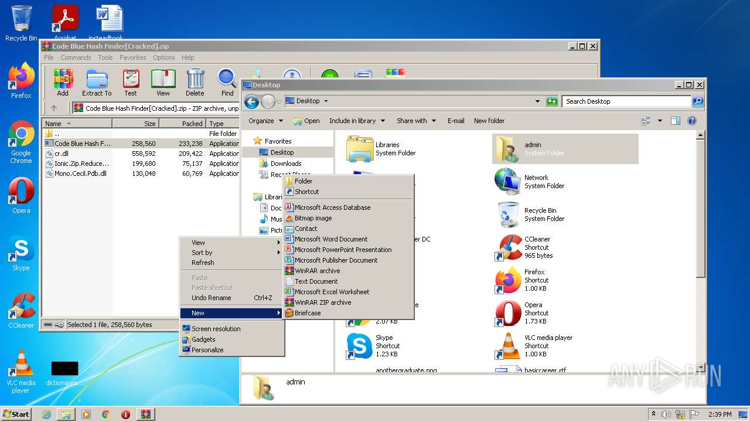Click New folder in Explorer toolbar
The width and height of the screenshot is (750, 422).
[x=489, y=121]
